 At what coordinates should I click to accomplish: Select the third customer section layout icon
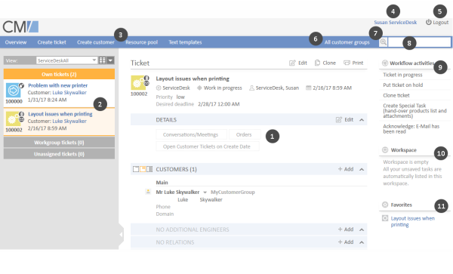(149, 169)
